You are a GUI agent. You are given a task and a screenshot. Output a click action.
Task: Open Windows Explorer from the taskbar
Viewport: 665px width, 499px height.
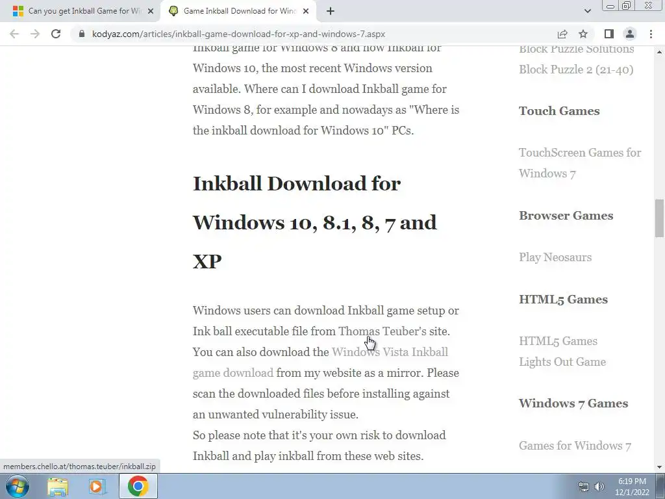point(58,486)
